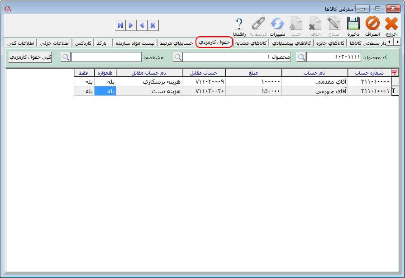The image size is (405, 278).
Task: Click the single right-pointing arrow navigation button
Action: pyautogui.click(x=131, y=25)
